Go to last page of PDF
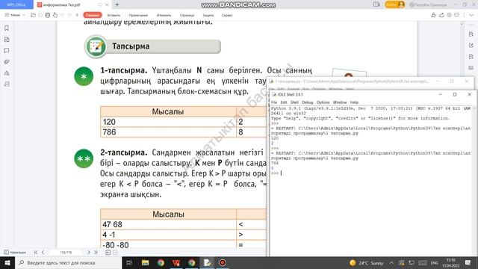This screenshot has height=269, width=478. 96,253
